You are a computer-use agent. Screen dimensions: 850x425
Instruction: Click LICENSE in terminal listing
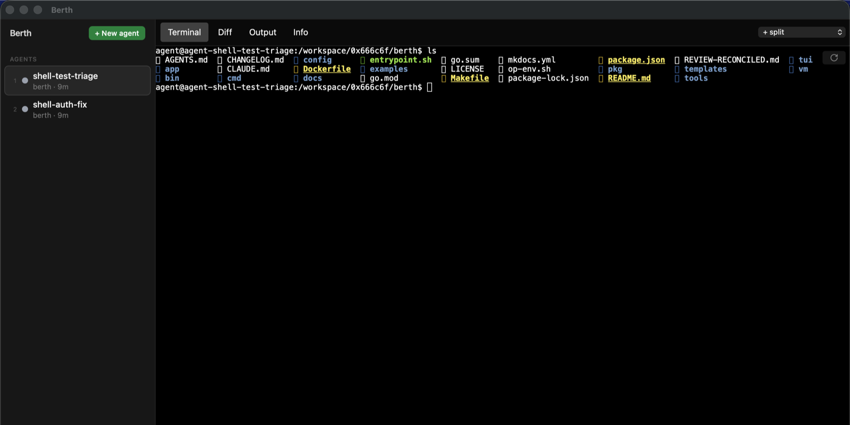coord(467,69)
